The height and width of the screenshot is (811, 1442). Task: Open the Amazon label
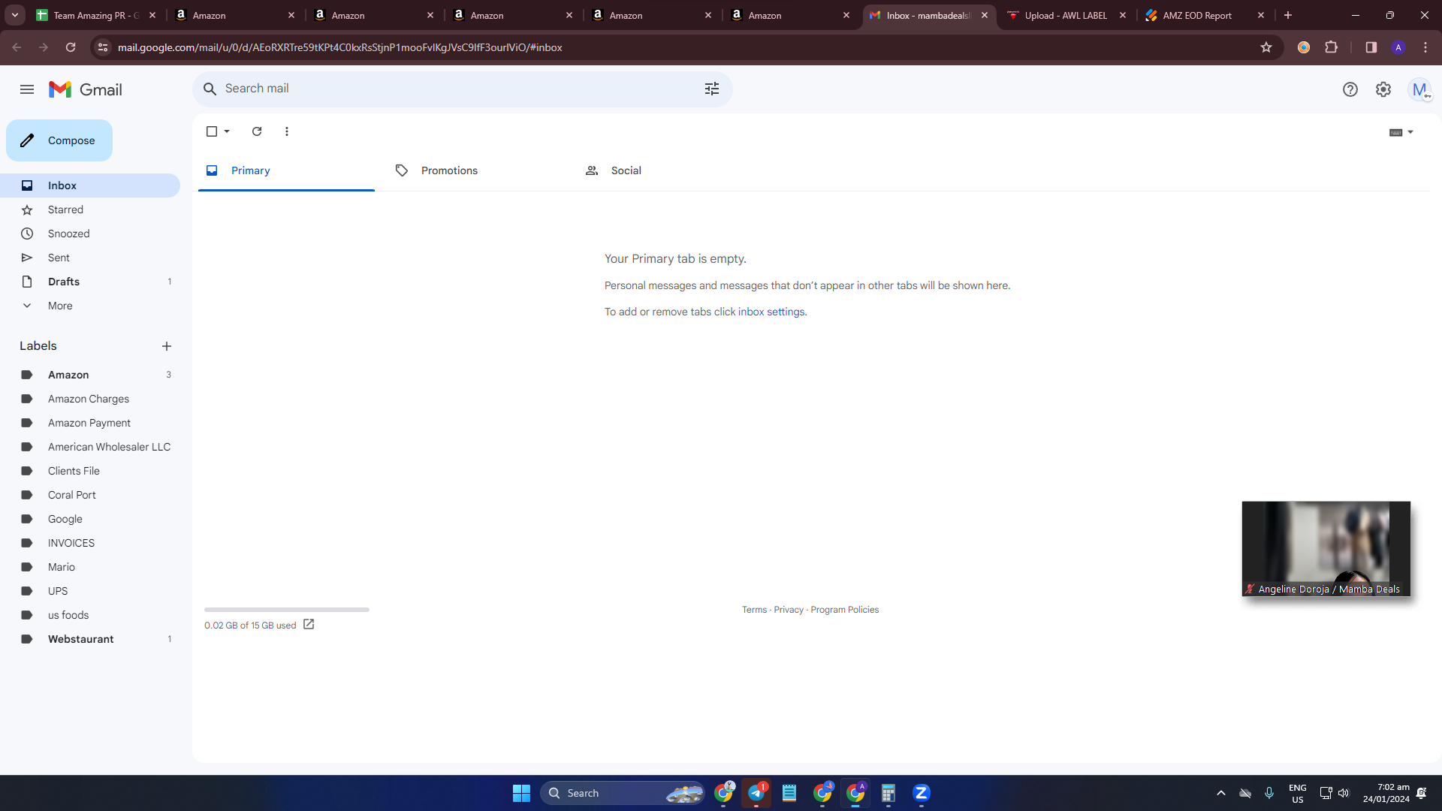point(90,375)
